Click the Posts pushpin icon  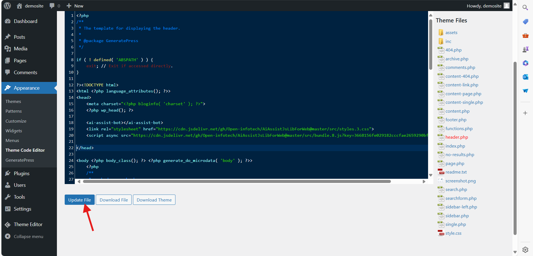tap(8, 37)
